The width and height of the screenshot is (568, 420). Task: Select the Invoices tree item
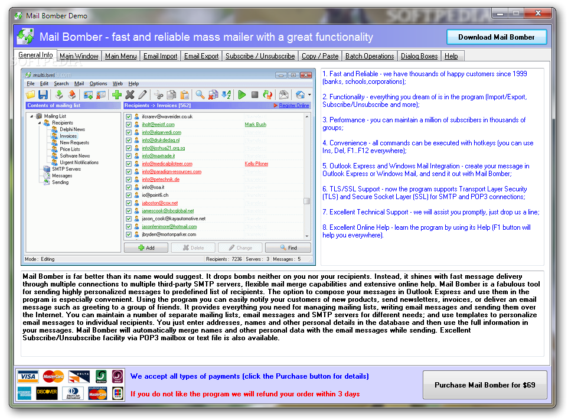68,136
